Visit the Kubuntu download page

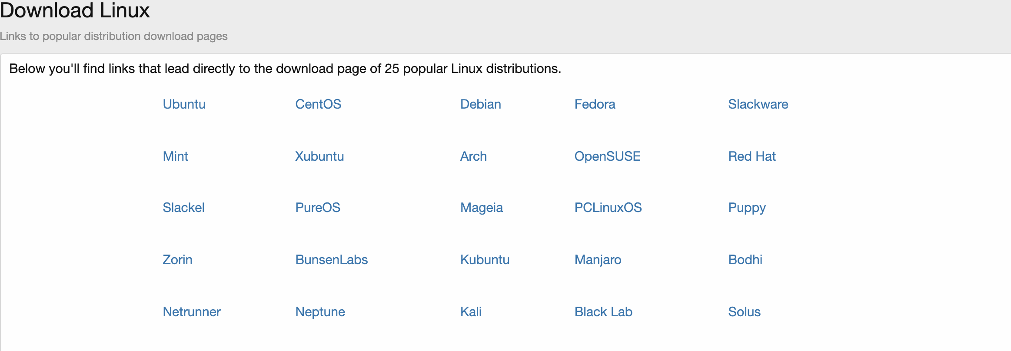click(485, 260)
